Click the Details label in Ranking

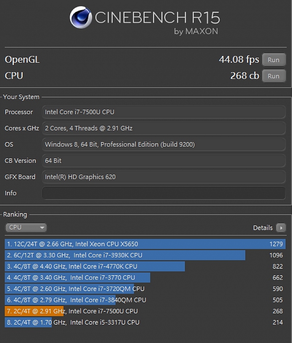click(x=263, y=228)
